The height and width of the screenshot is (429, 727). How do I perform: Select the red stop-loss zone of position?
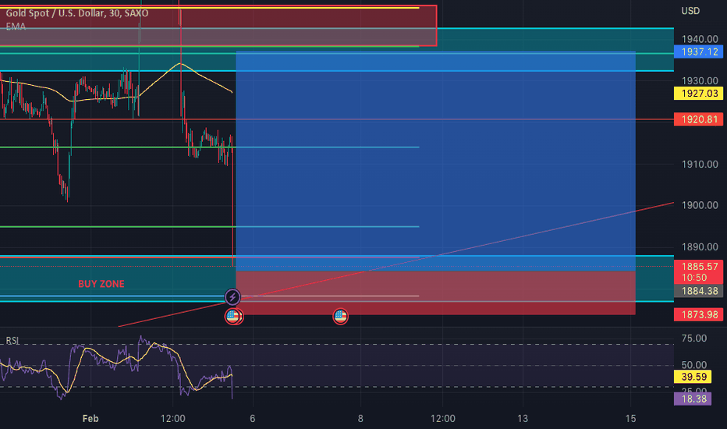coord(435,292)
